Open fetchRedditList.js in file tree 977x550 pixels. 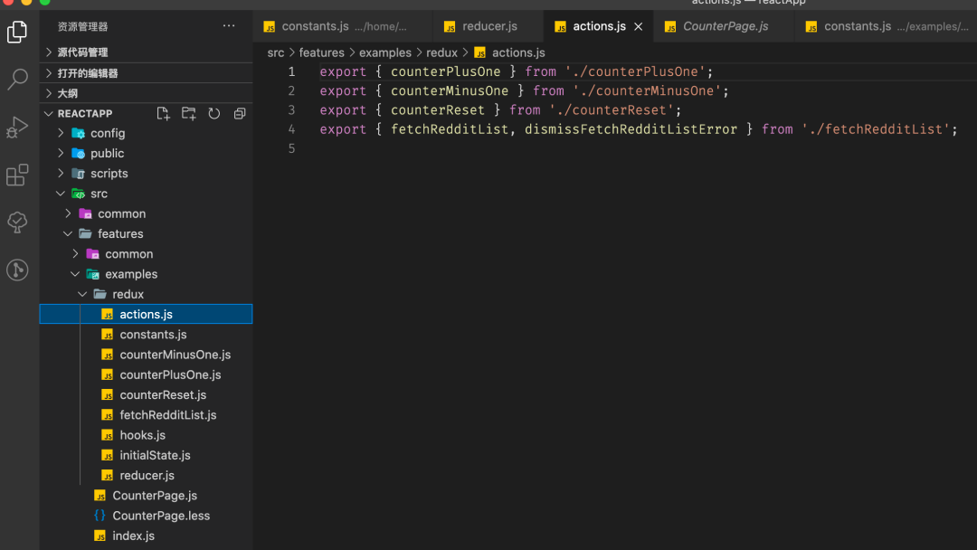point(167,415)
